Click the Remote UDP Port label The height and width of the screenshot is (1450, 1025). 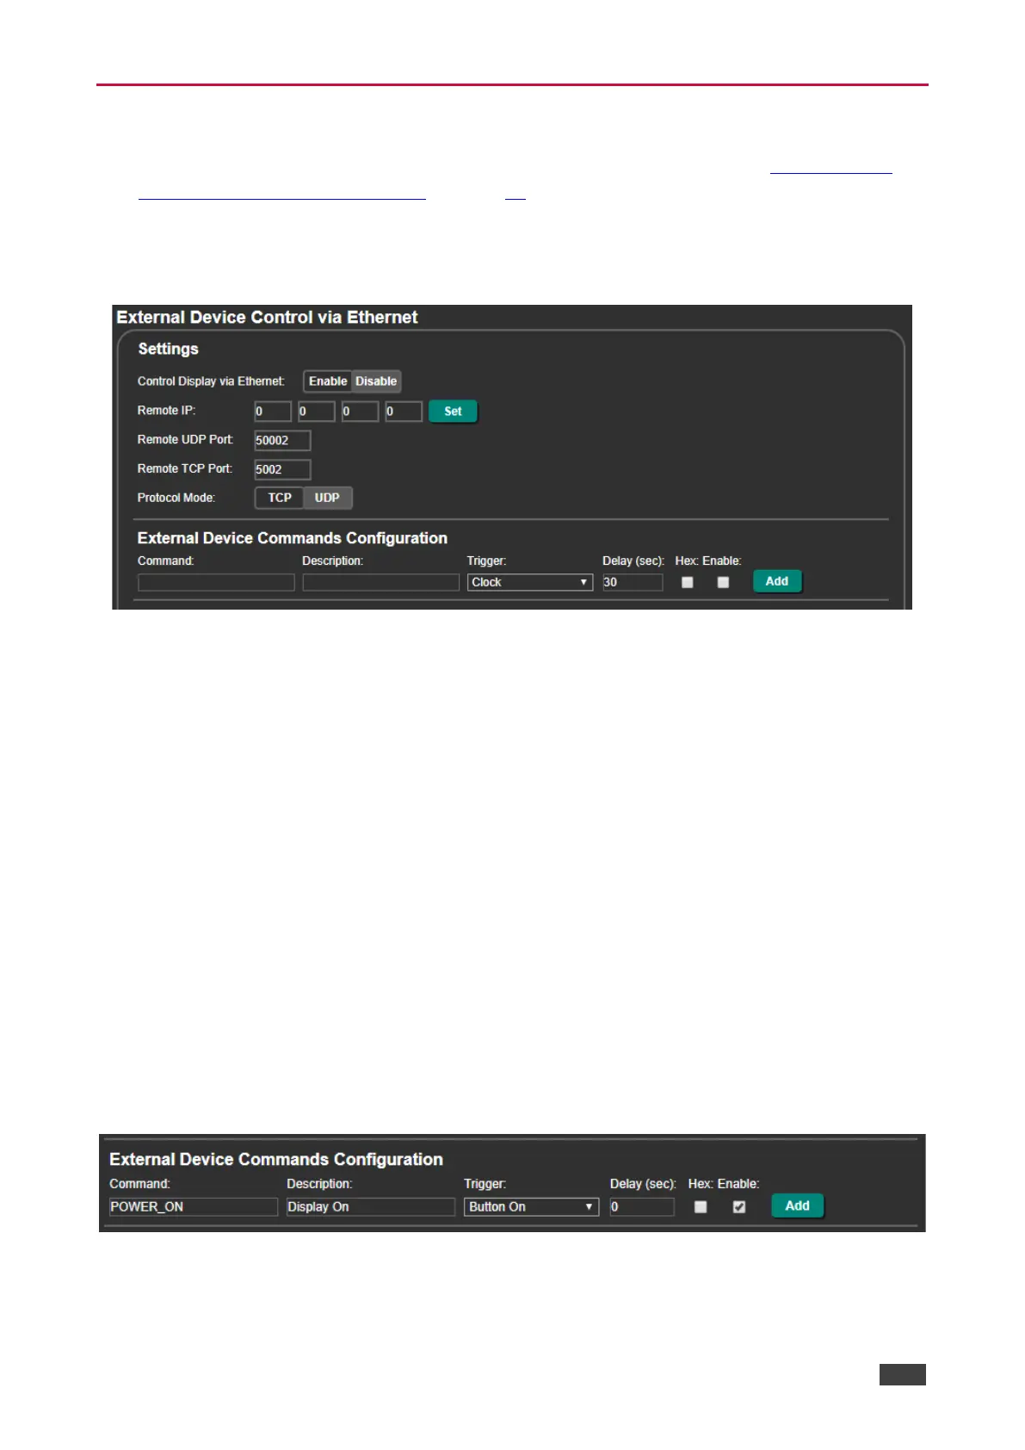(185, 440)
